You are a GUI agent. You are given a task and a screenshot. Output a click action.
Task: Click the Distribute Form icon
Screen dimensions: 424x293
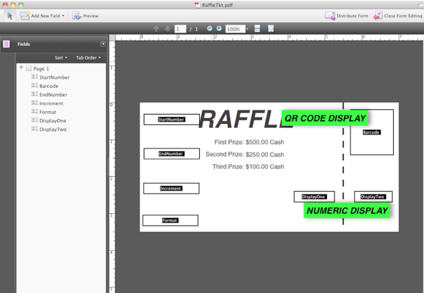pos(330,16)
